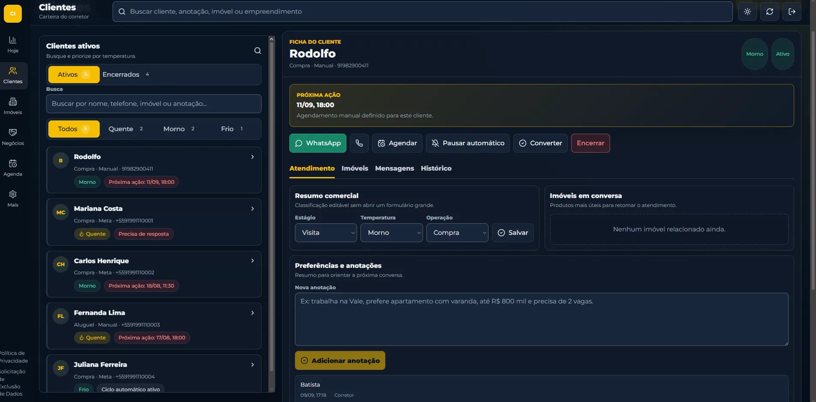The image size is (816, 402).
Task: Click the search magnifier in Clientes ativos
Action: coord(258,51)
